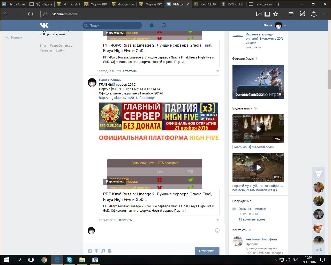
Task: Toggle browser reading view icon
Action: (x=267, y=14)
